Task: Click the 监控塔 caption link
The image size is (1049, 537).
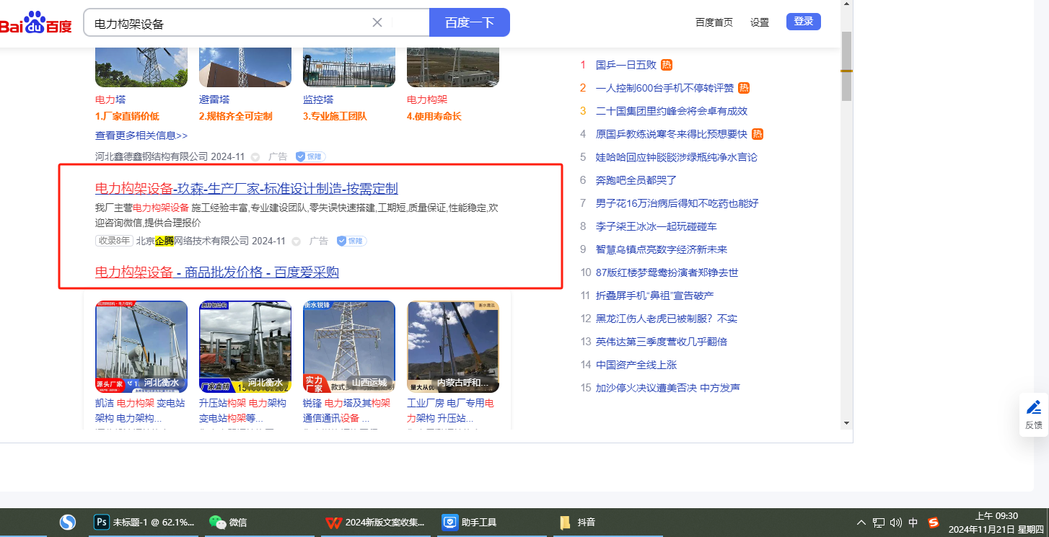Action: (318, 99)
